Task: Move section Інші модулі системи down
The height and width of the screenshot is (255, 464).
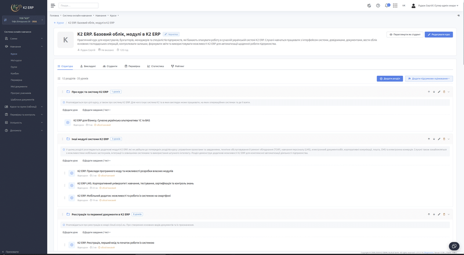Action: pyautogui.click(x=434, y=139)
